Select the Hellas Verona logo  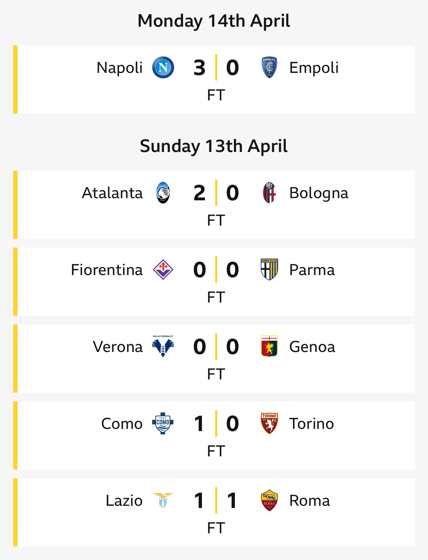point(163,346)
